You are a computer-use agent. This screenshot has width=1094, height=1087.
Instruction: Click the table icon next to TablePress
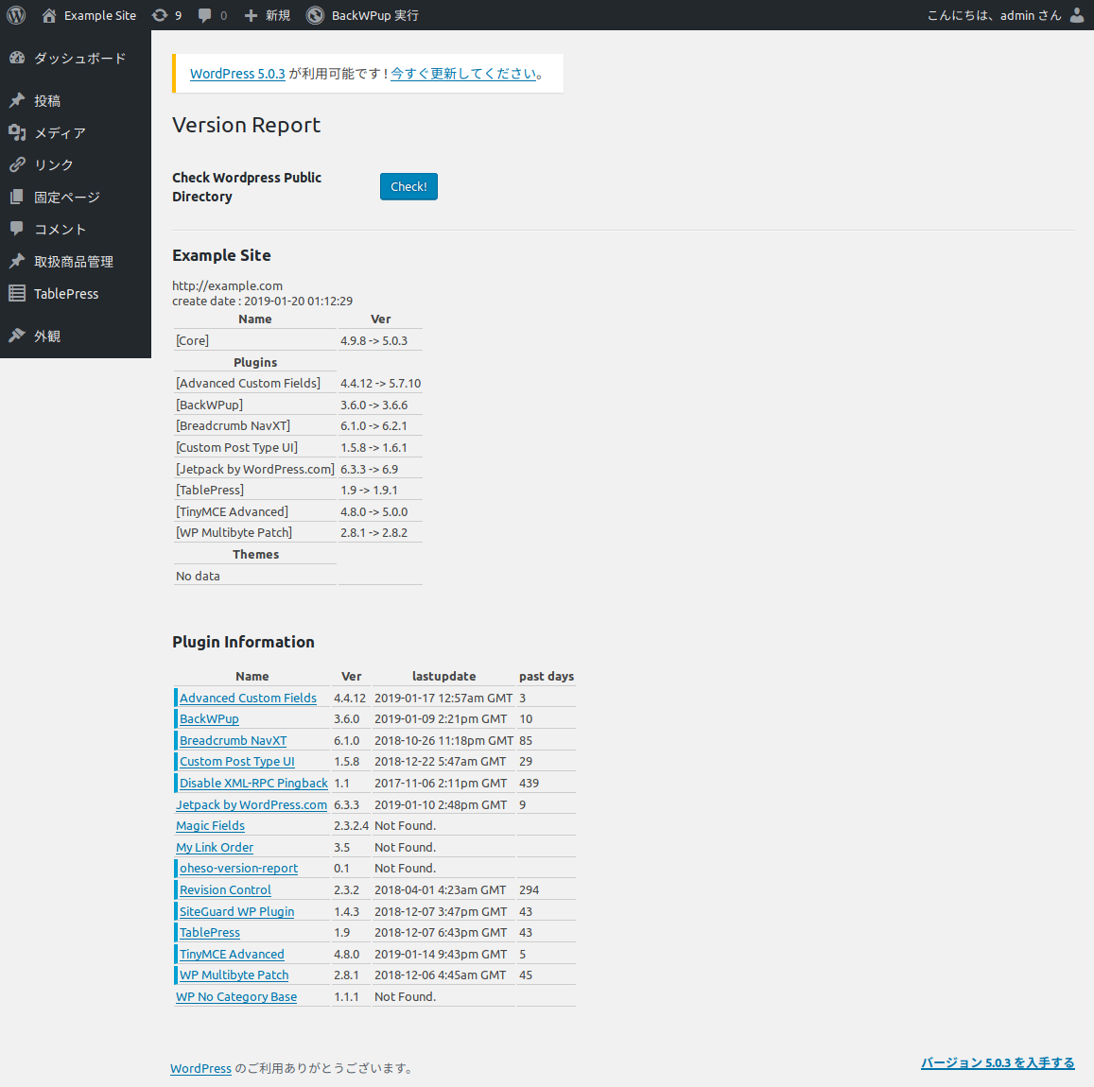[x=17, y=294]
